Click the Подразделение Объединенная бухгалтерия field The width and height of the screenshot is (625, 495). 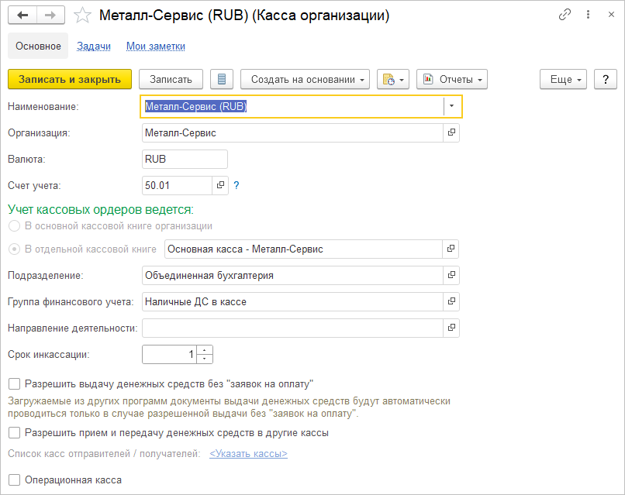292,275
